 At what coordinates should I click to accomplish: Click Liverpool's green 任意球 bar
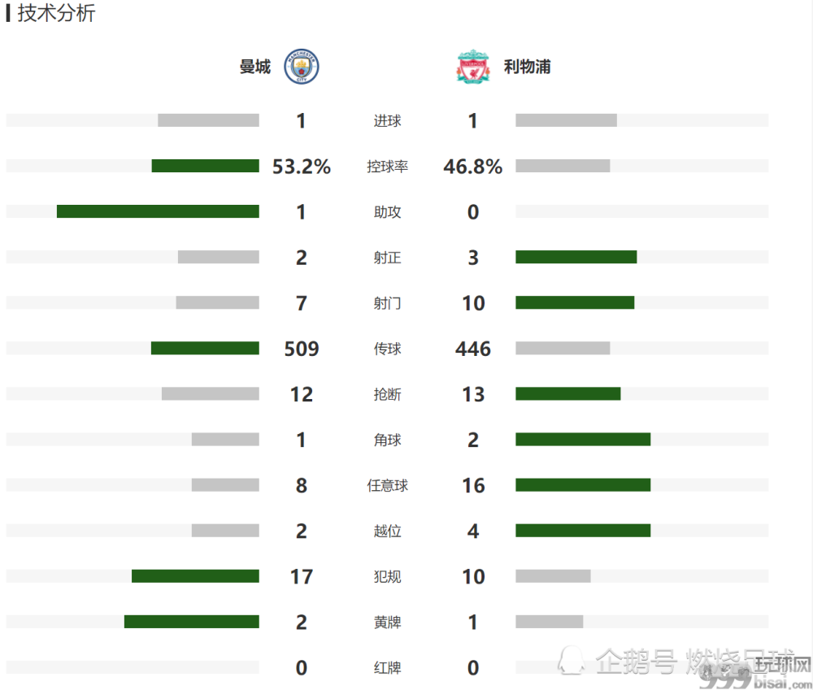(x=583, y=485)
